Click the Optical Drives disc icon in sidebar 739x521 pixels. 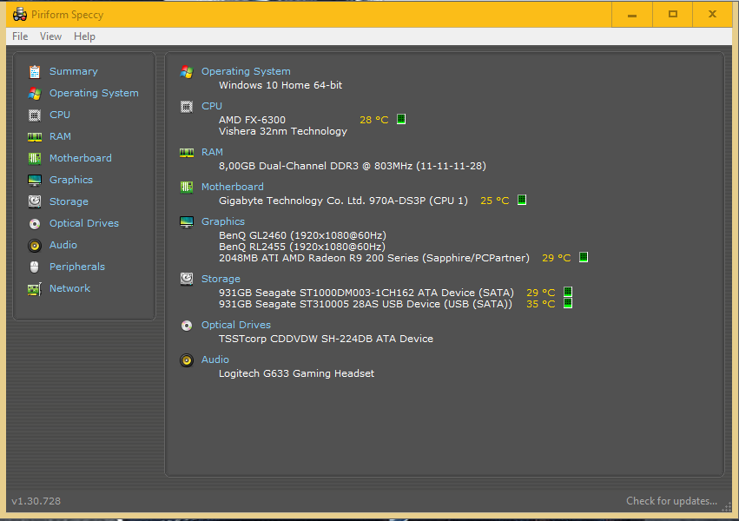(35, 224)
